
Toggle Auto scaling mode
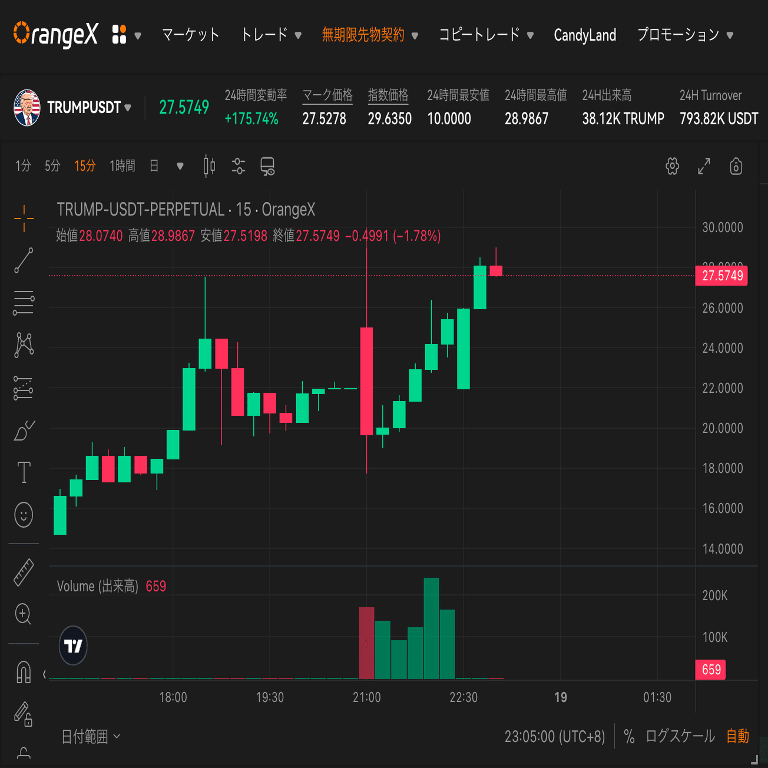738,736
